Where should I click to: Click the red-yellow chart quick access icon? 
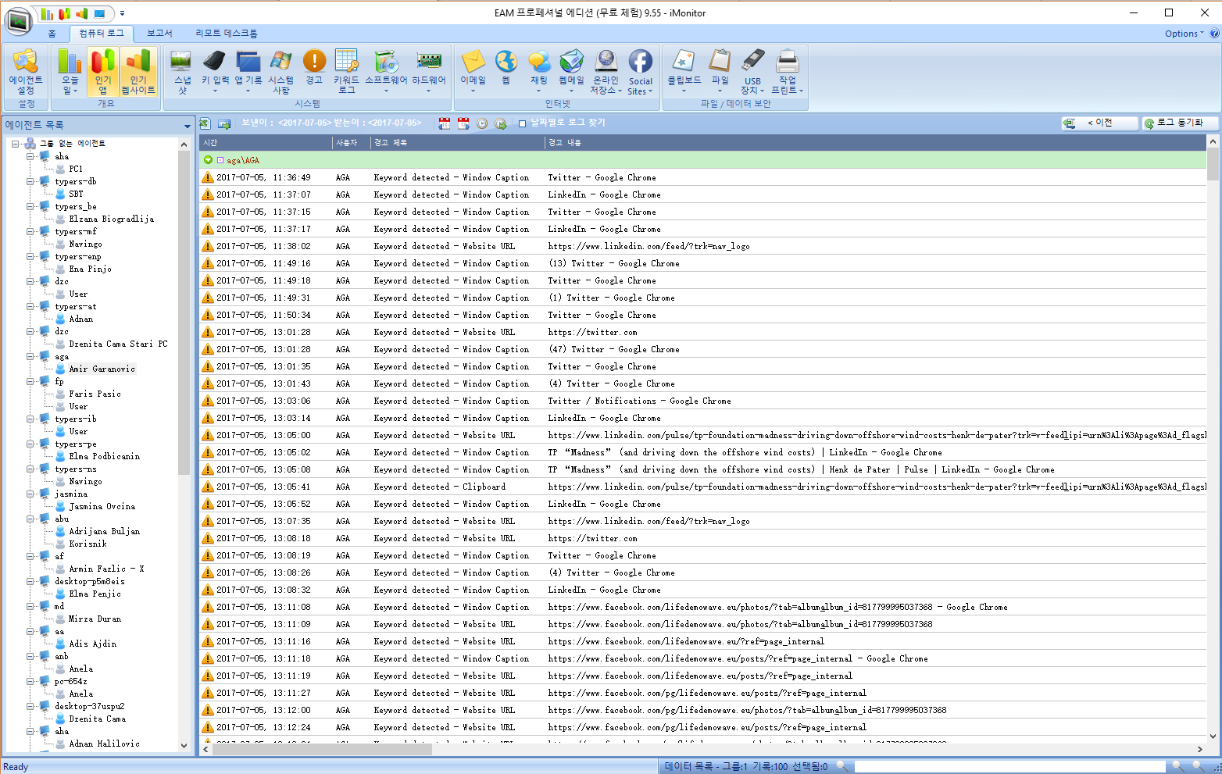click(65, 13)
